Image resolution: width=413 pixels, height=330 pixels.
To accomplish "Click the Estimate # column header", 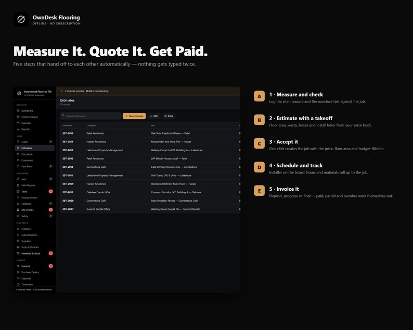I will [68, 126].
